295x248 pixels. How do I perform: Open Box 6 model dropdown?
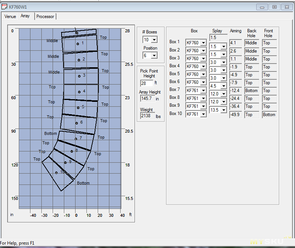203,82
